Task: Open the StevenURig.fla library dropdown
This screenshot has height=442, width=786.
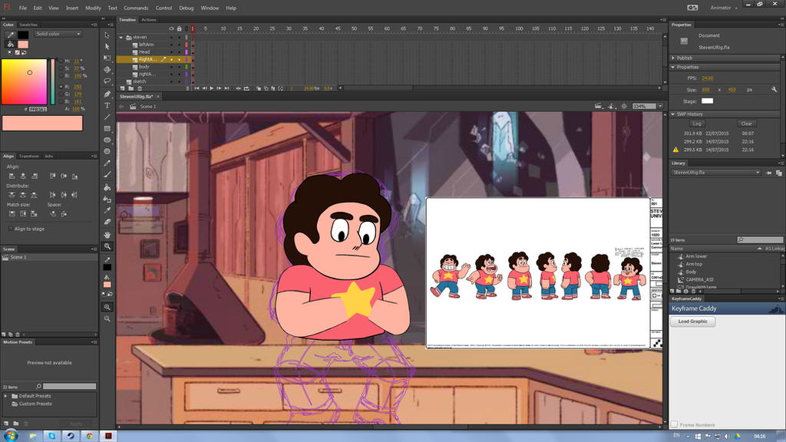Action: click(716, 173)
